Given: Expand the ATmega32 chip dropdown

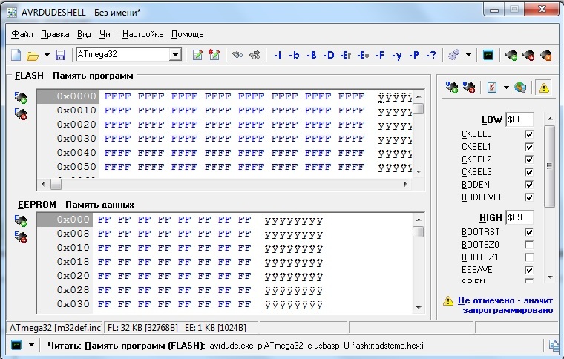Looking at the screenshot, I should pyautogui.click(x=175, y=55).
